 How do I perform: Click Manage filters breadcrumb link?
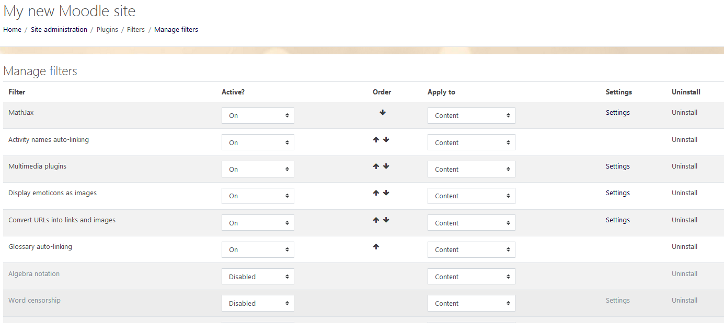[176, 30]
